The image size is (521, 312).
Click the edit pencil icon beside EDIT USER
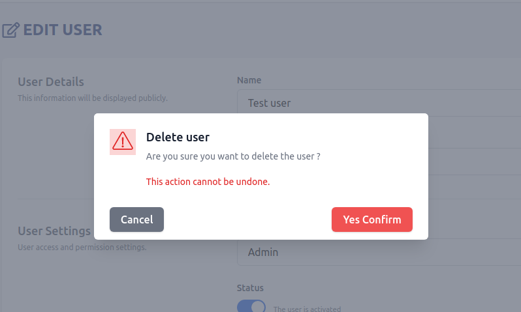tap(10, 30)
